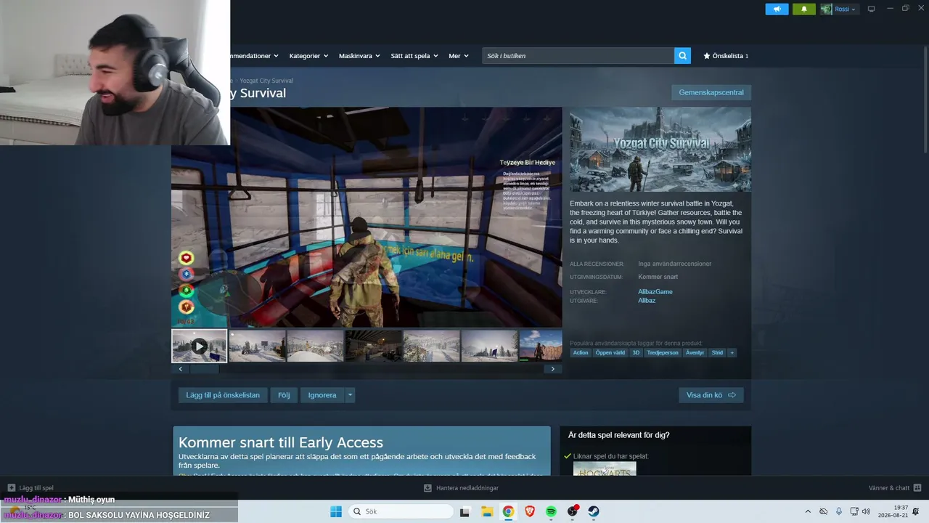The image size is (929, 523).
Task: Click the cloud sync tray icon
Action: tap(823, 511)
